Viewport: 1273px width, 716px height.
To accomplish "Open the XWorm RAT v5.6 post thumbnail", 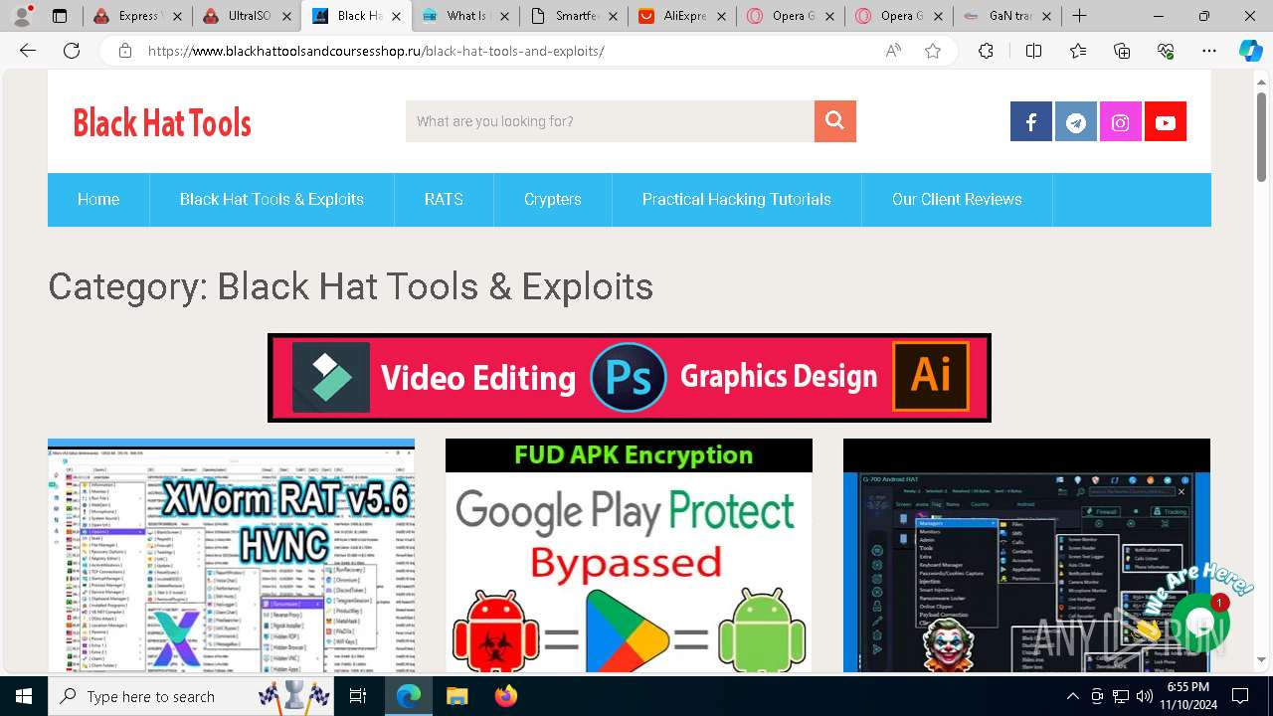I will click(231, 556).
